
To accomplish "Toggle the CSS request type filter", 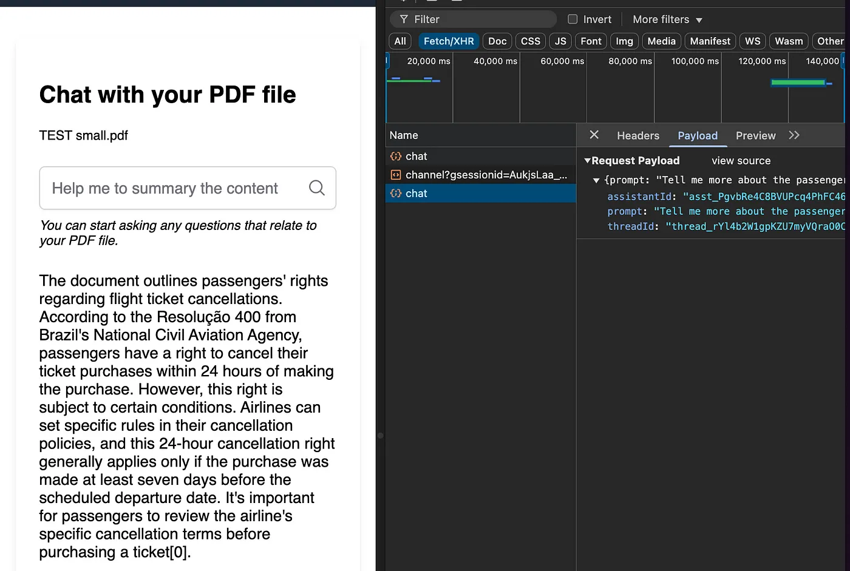I will pyautogui.click(x=530, y=41).
